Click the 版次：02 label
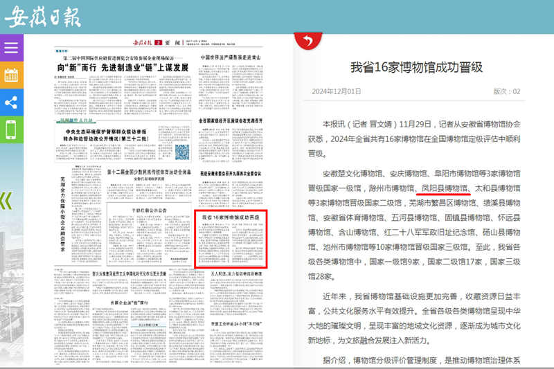This screenshot has width=554, height=369. click(x=507, y=91)
